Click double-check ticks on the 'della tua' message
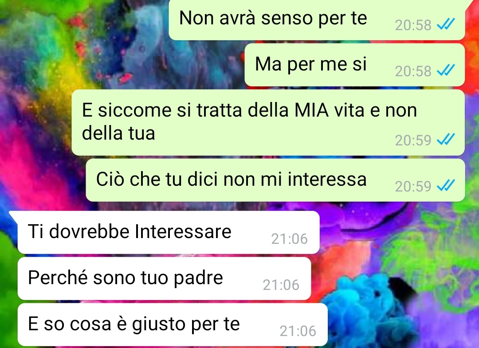The width and height of the screenshot is (479, 348). pos(446,140)
